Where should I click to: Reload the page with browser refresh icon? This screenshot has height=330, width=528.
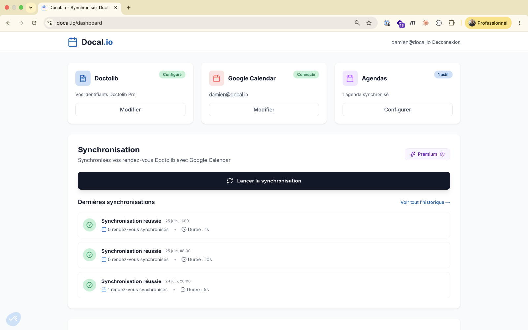34,23
